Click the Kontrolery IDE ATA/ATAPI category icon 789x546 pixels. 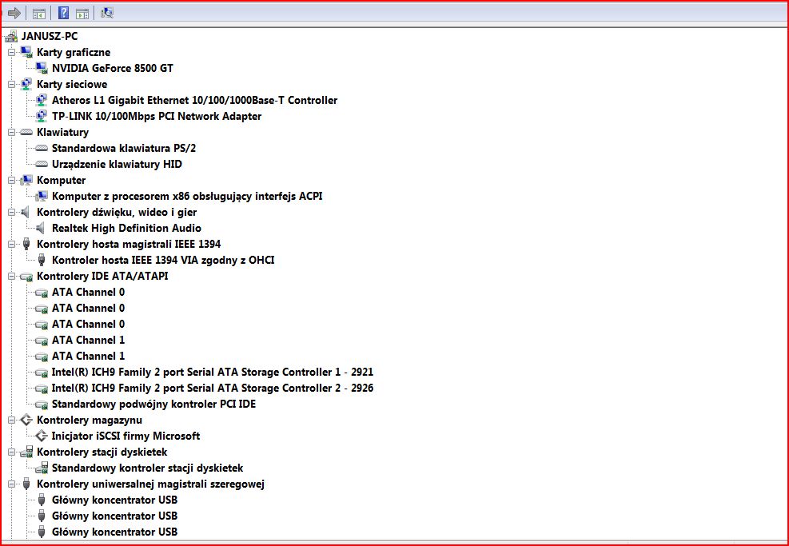26,277
